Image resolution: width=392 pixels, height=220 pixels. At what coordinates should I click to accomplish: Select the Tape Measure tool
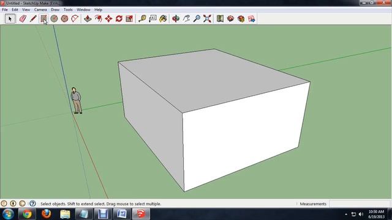[142, 19]
